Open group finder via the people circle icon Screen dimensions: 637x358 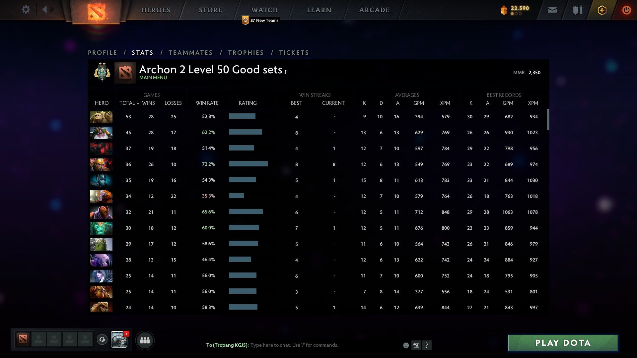[x=145, y=340]
